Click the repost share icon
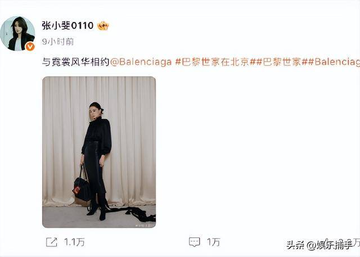 51,242
